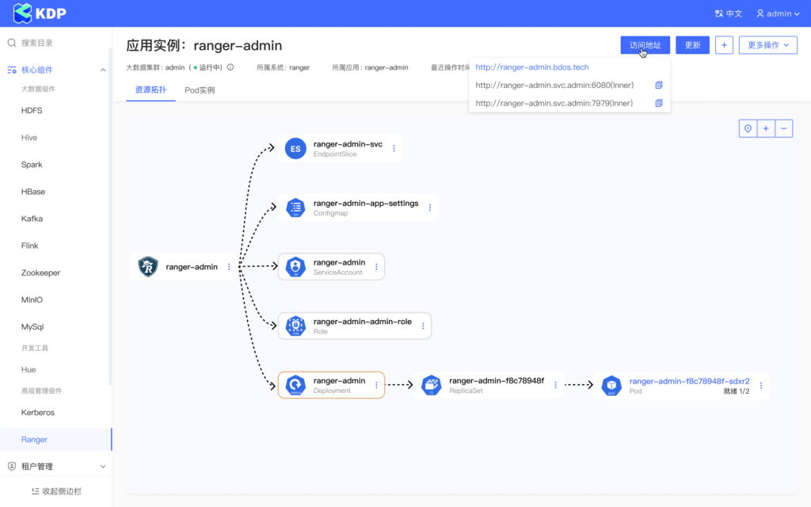Screen dimensions: 811x507
Task: Click the ranger-admin root node shield icon
Action: pos(148,267)
